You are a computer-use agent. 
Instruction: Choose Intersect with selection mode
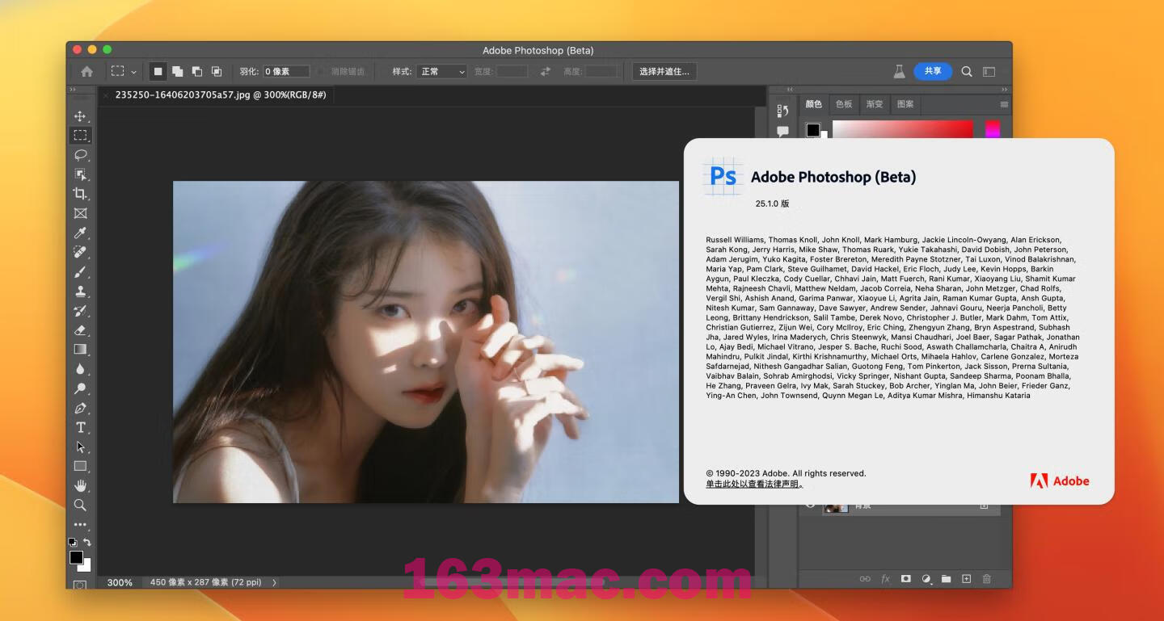(216, 71)
